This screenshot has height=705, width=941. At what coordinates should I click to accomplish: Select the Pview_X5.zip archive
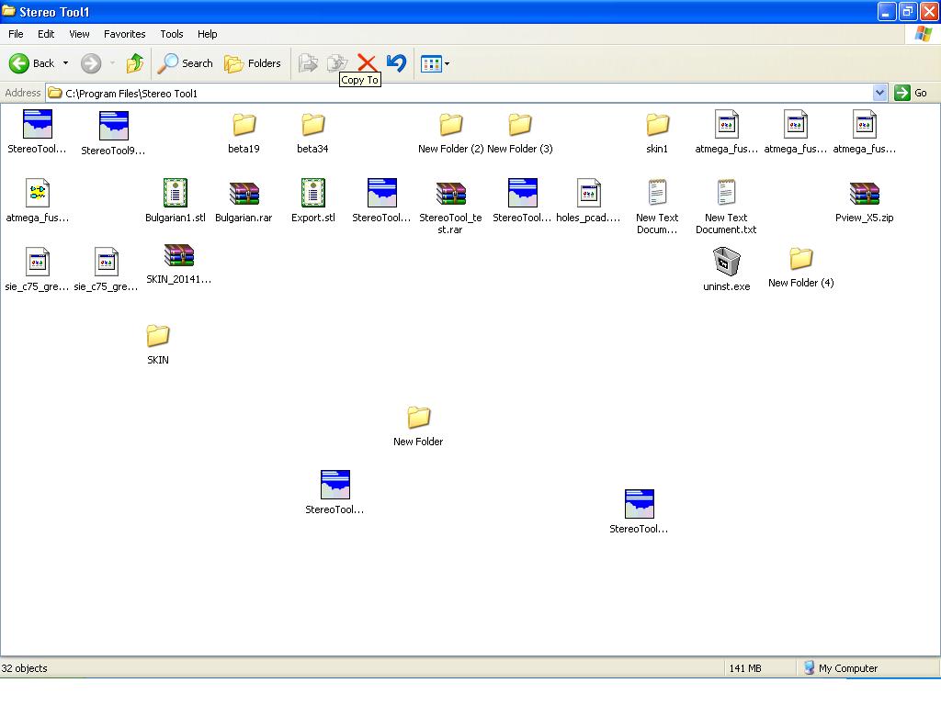click(864, 201)
